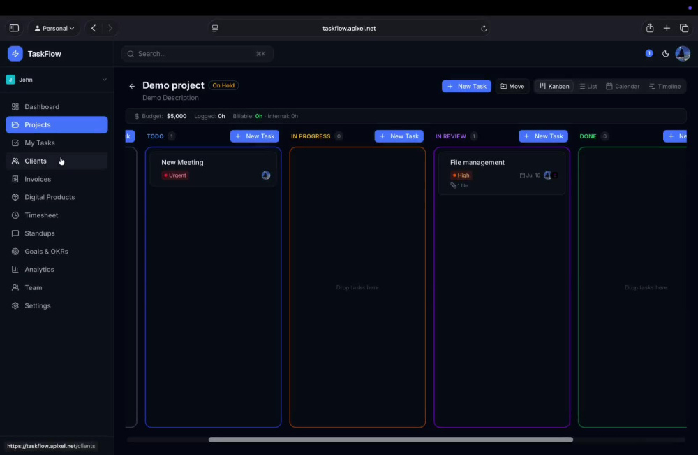Viewport: 698px width, 455px height.
Task: Click the taskflow.apixel.net address bar
Action: (349, 28)
